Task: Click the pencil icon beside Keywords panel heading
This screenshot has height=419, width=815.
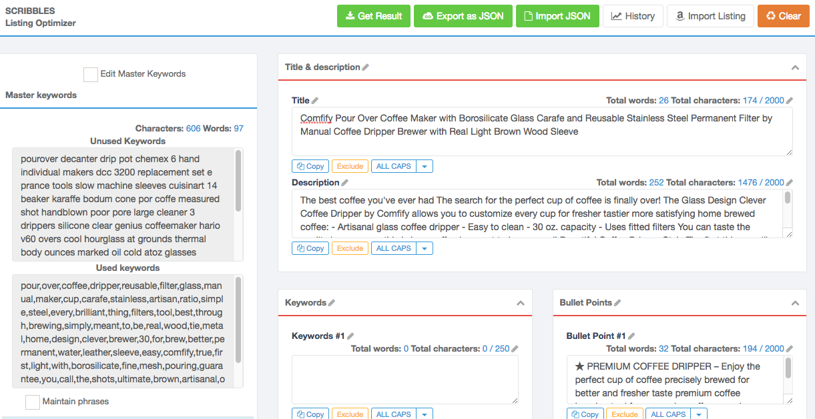Action: [x=332, y=303]
